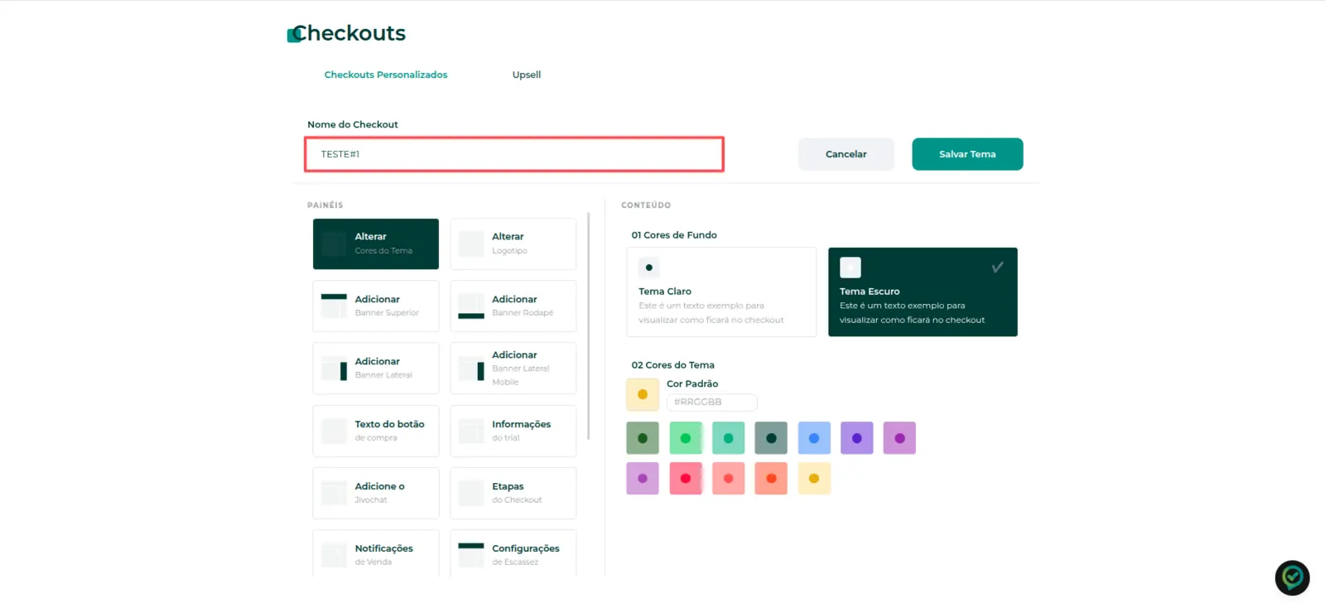Click the panel list scrollbar
Viewport: 1325px width, 608px height.
pyautogui.click(x=589, y=326)
